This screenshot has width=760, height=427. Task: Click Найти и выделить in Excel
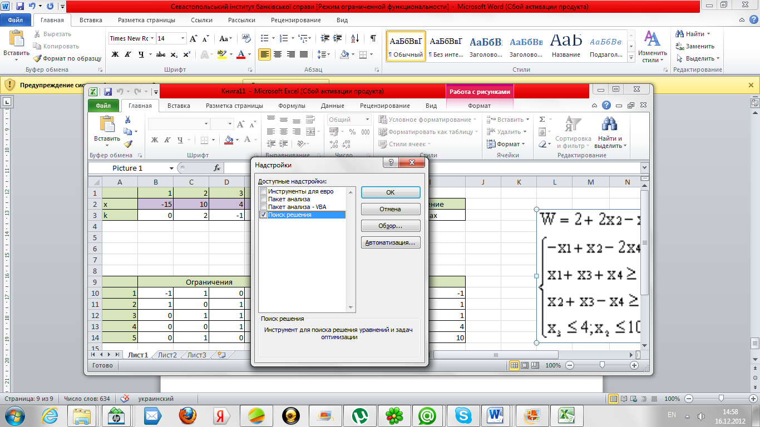tap(610, 133)
